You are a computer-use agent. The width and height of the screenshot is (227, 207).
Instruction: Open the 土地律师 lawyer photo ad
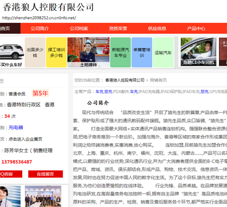tap(88, 53)
